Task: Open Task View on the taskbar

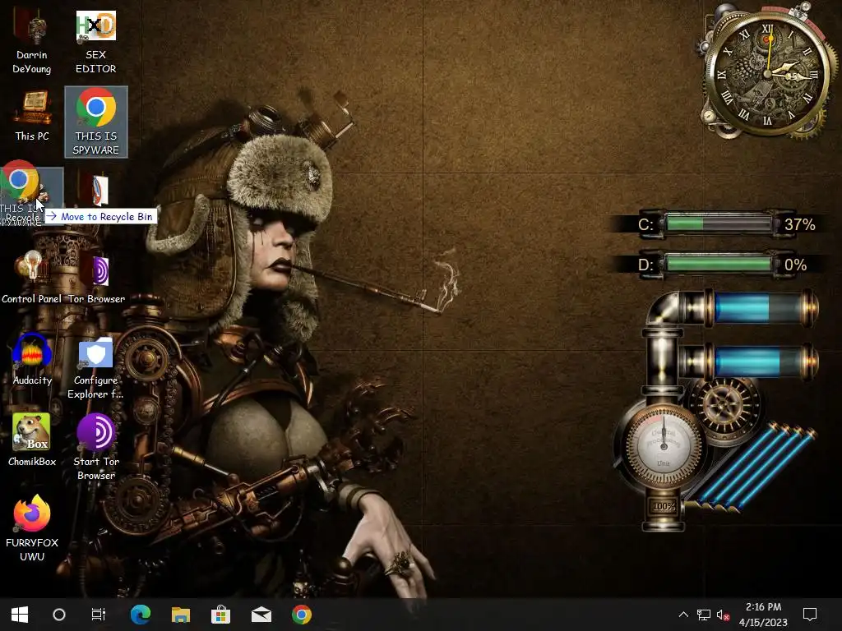Action: 99,615
